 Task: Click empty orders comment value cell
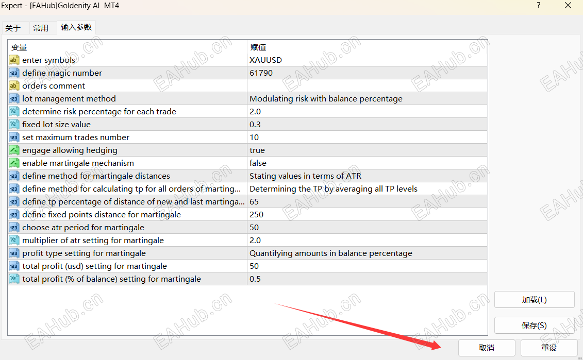[x=367, y=86]
